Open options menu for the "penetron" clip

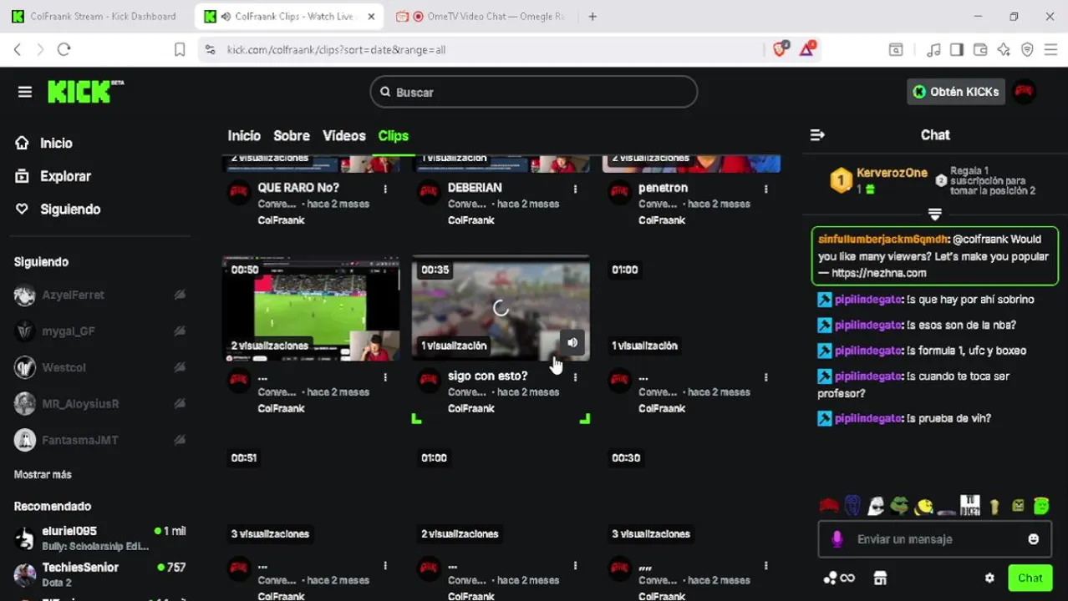(765, 189)
